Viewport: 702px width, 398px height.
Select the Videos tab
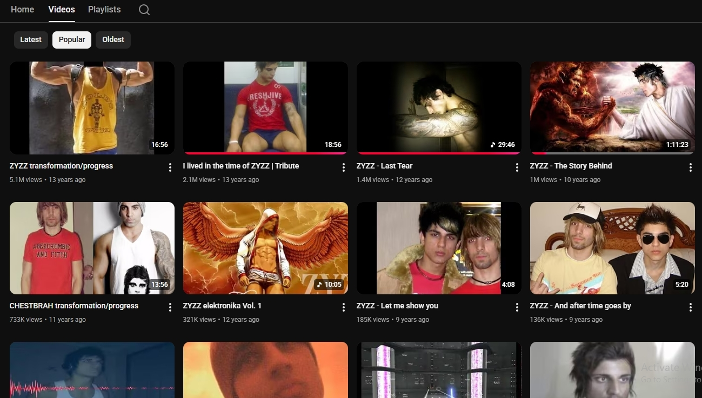[x=62, y=10]
